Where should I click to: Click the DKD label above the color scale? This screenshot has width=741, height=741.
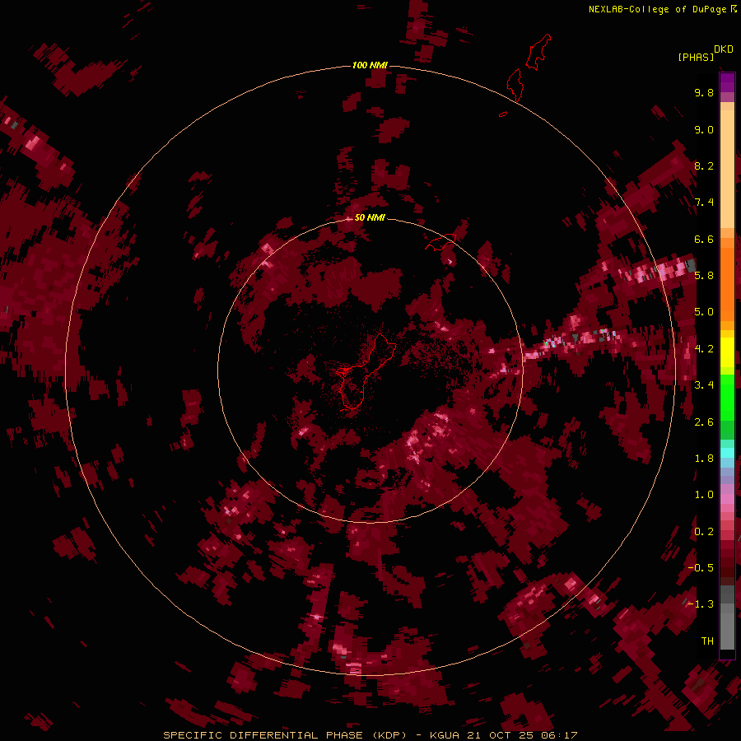coord(723,49)
